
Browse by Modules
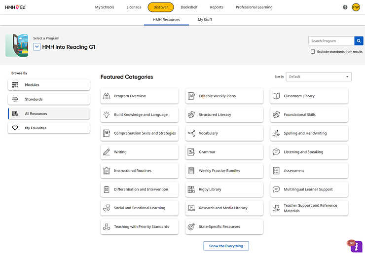pyautogui.click(x=49, y=85)
